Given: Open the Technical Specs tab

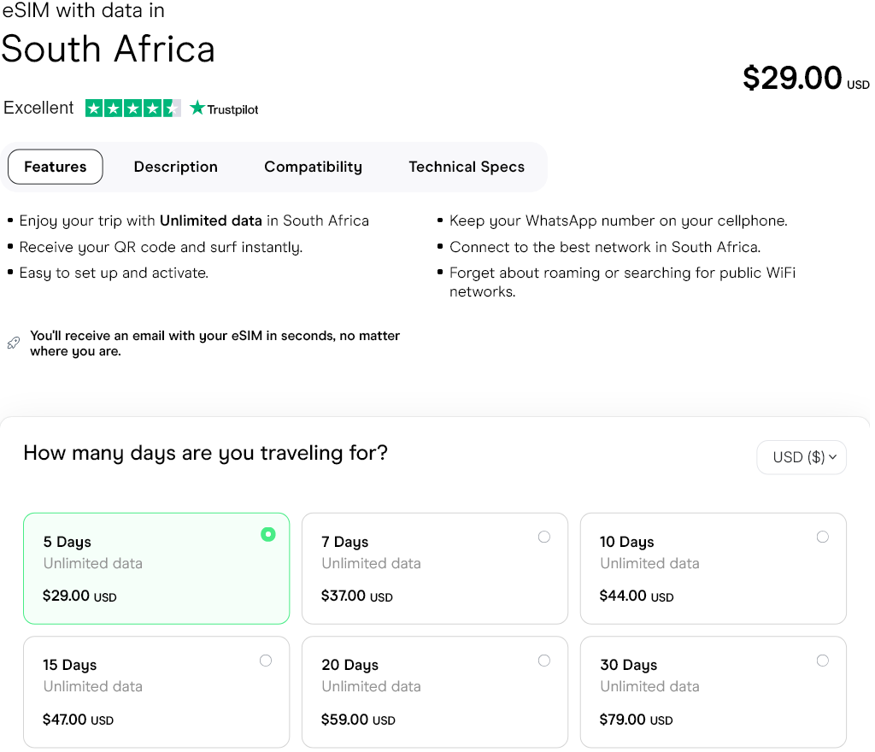Looking at the screenshot, I should click(x=467, y=167).
